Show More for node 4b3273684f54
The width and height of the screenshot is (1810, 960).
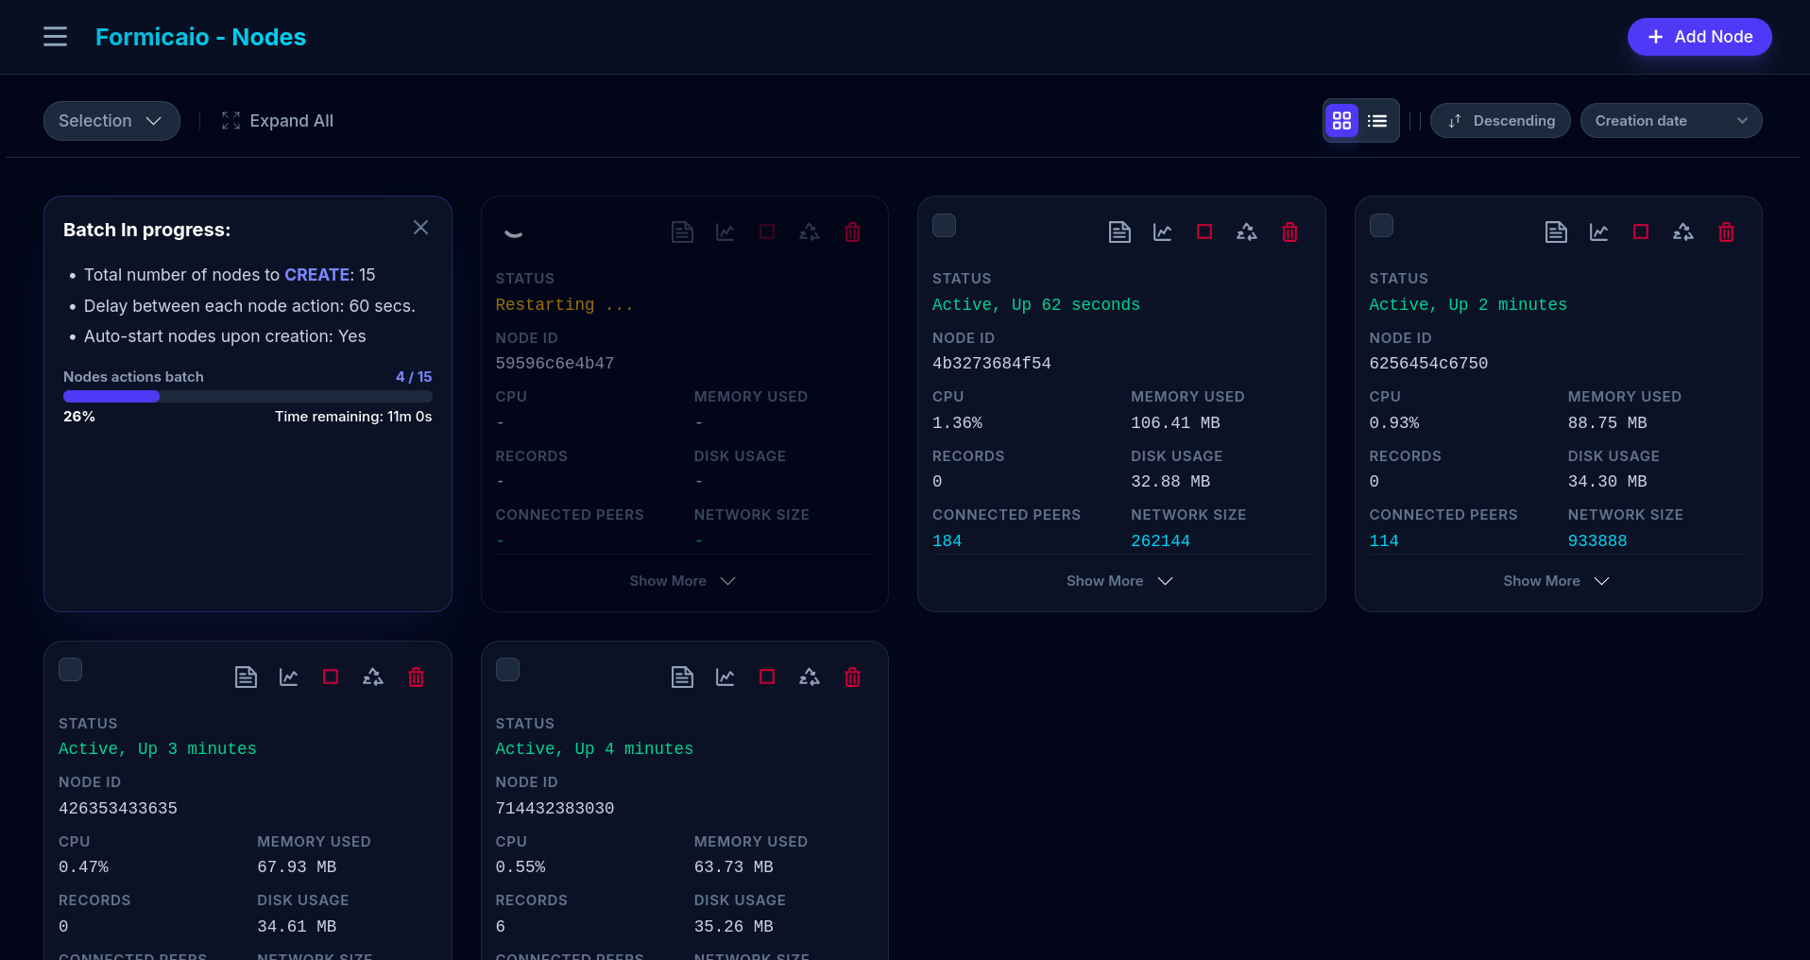[1120, 581]
